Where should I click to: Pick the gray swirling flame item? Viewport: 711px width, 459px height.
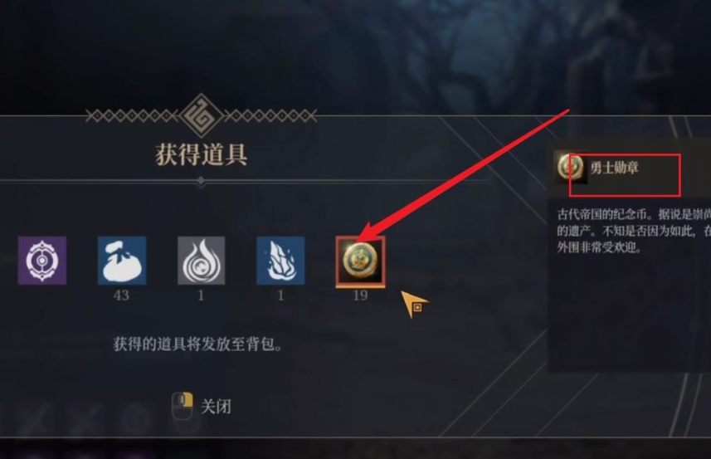(x=202, y=261)
